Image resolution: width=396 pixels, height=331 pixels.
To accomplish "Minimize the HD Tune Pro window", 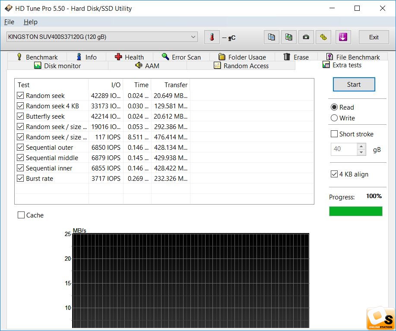I will (x=332, y=8).
